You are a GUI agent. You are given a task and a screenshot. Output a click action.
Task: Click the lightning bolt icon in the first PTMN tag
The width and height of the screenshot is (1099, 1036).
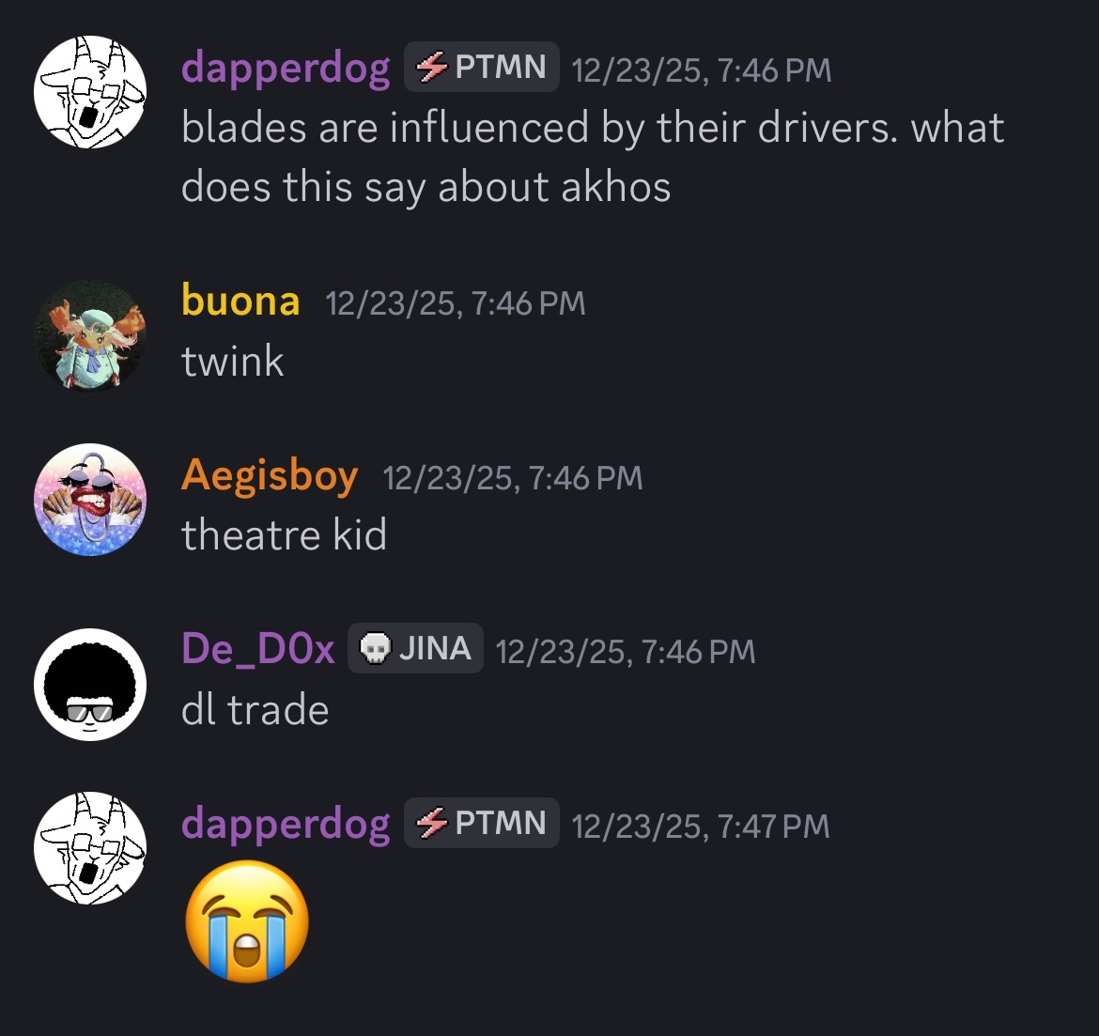(432, 68)
